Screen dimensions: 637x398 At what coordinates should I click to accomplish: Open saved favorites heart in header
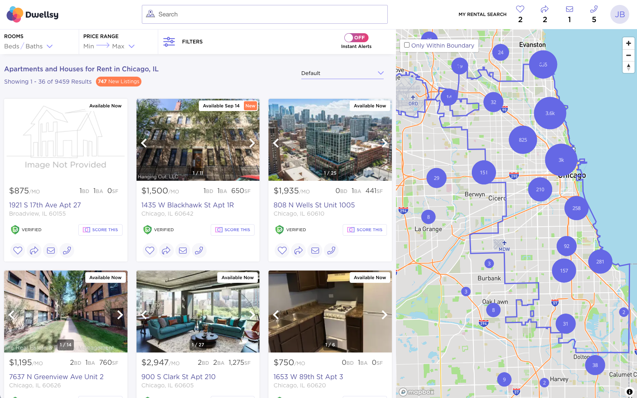[x=520, y=9]
